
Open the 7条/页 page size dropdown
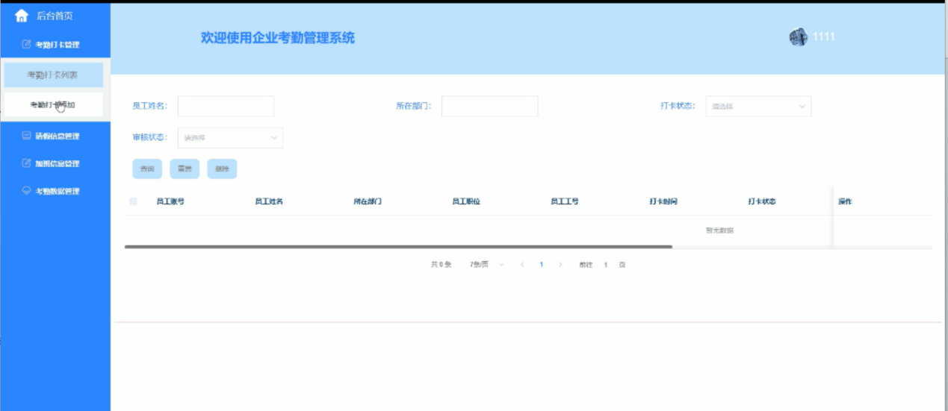pyautogui.click(x=486, y=265)
